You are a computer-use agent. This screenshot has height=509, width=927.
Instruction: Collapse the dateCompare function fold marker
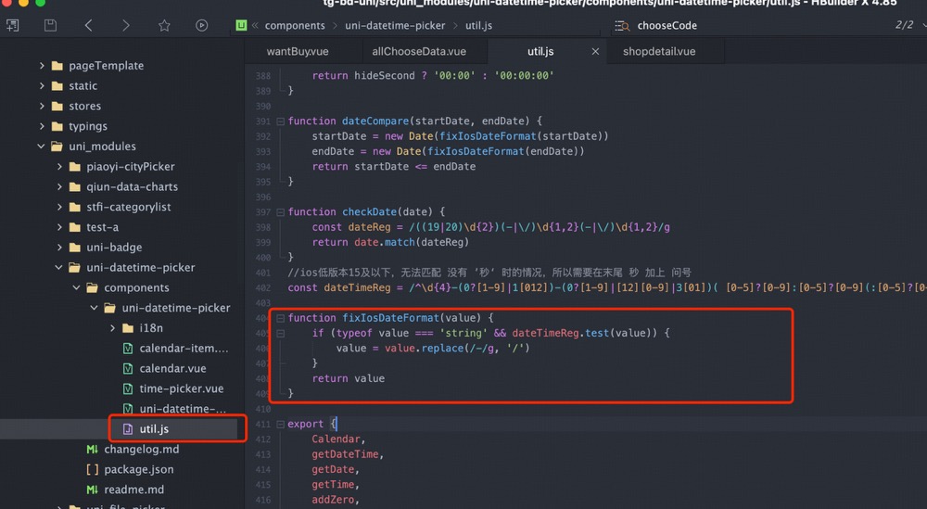click(x=281, y=121)
